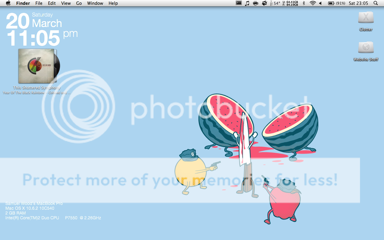Click the Samuel Wood's MacBook Pro text
Screen dimensions: 384x240
pos(34,203)
